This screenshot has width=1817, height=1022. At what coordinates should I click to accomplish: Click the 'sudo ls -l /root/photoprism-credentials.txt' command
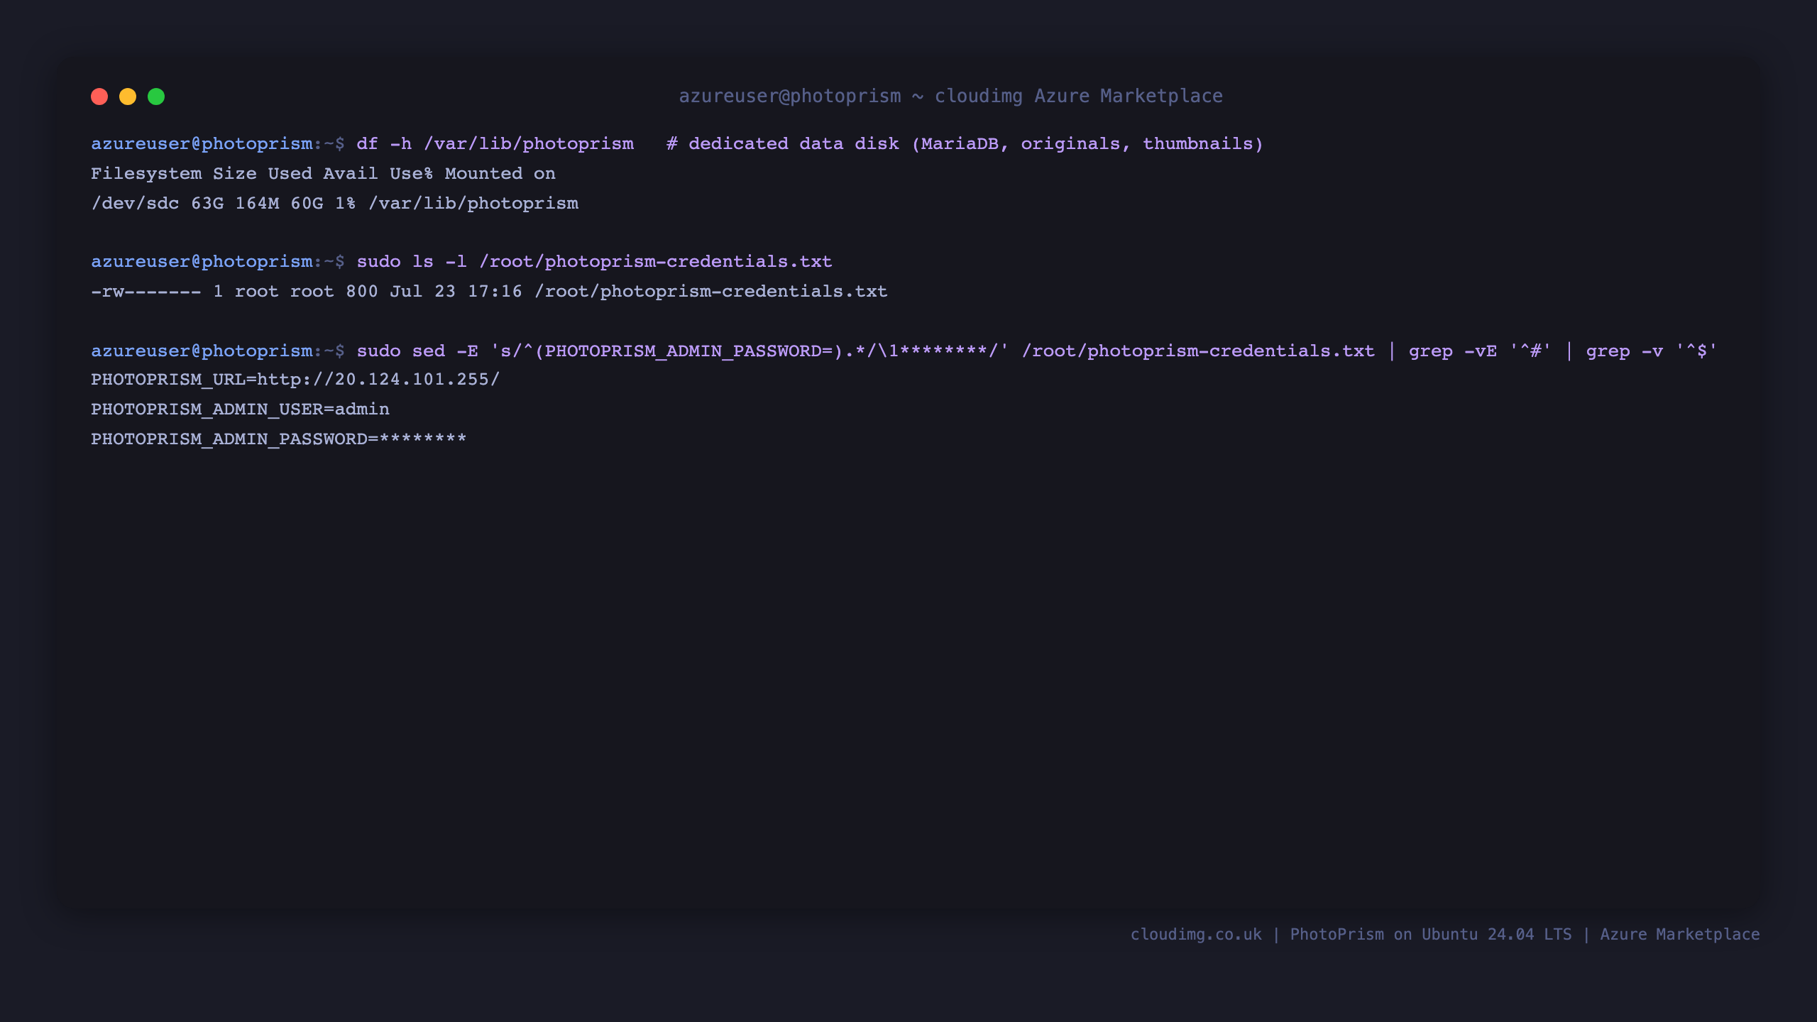(594, 262)
